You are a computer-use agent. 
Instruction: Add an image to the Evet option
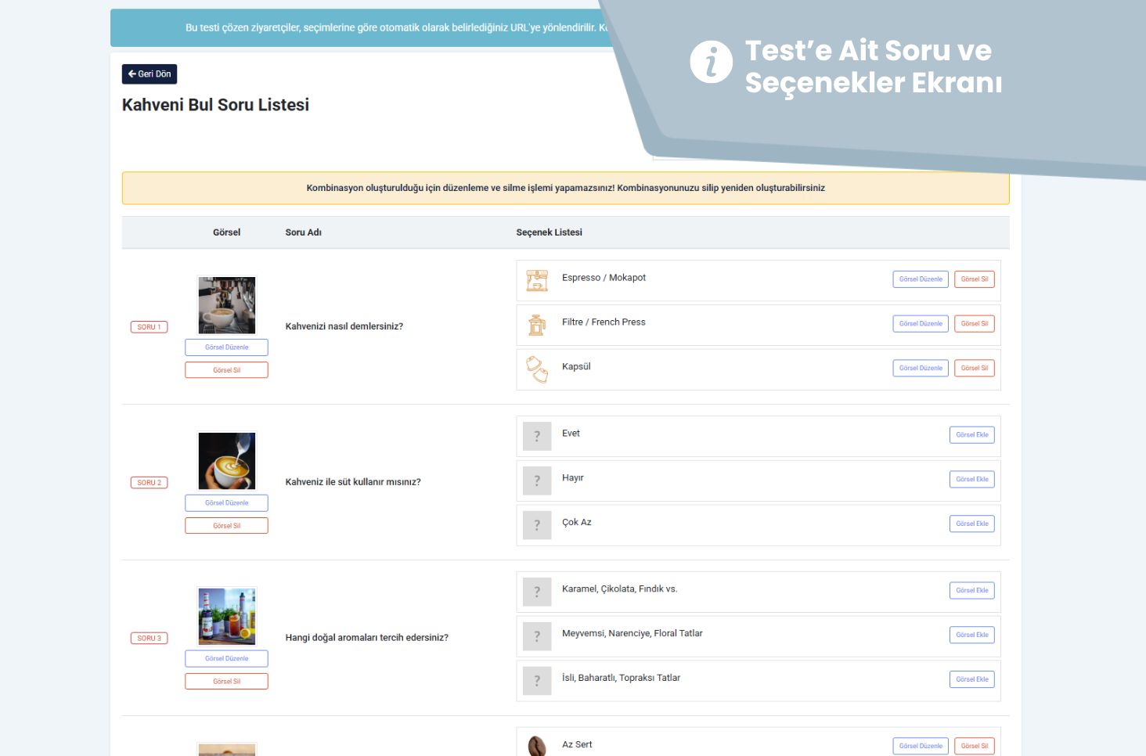click(x=971, y=435)
